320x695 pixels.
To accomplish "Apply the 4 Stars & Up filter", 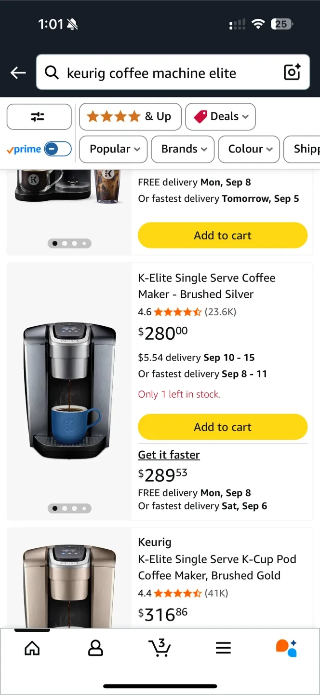I will 130,116.
